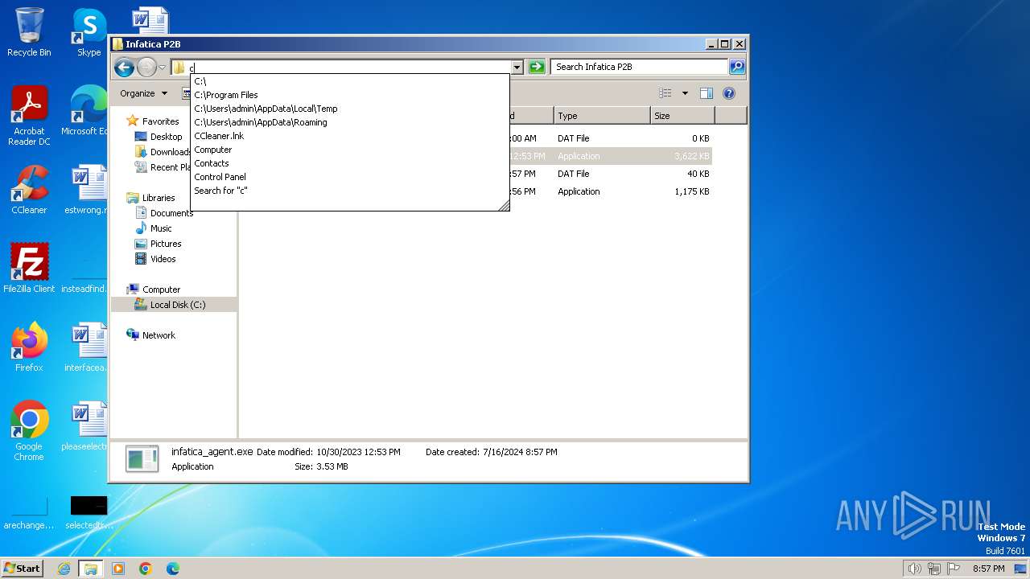Open Explorer Help question mark
The image size is (1030, 579).
point(729,93)
